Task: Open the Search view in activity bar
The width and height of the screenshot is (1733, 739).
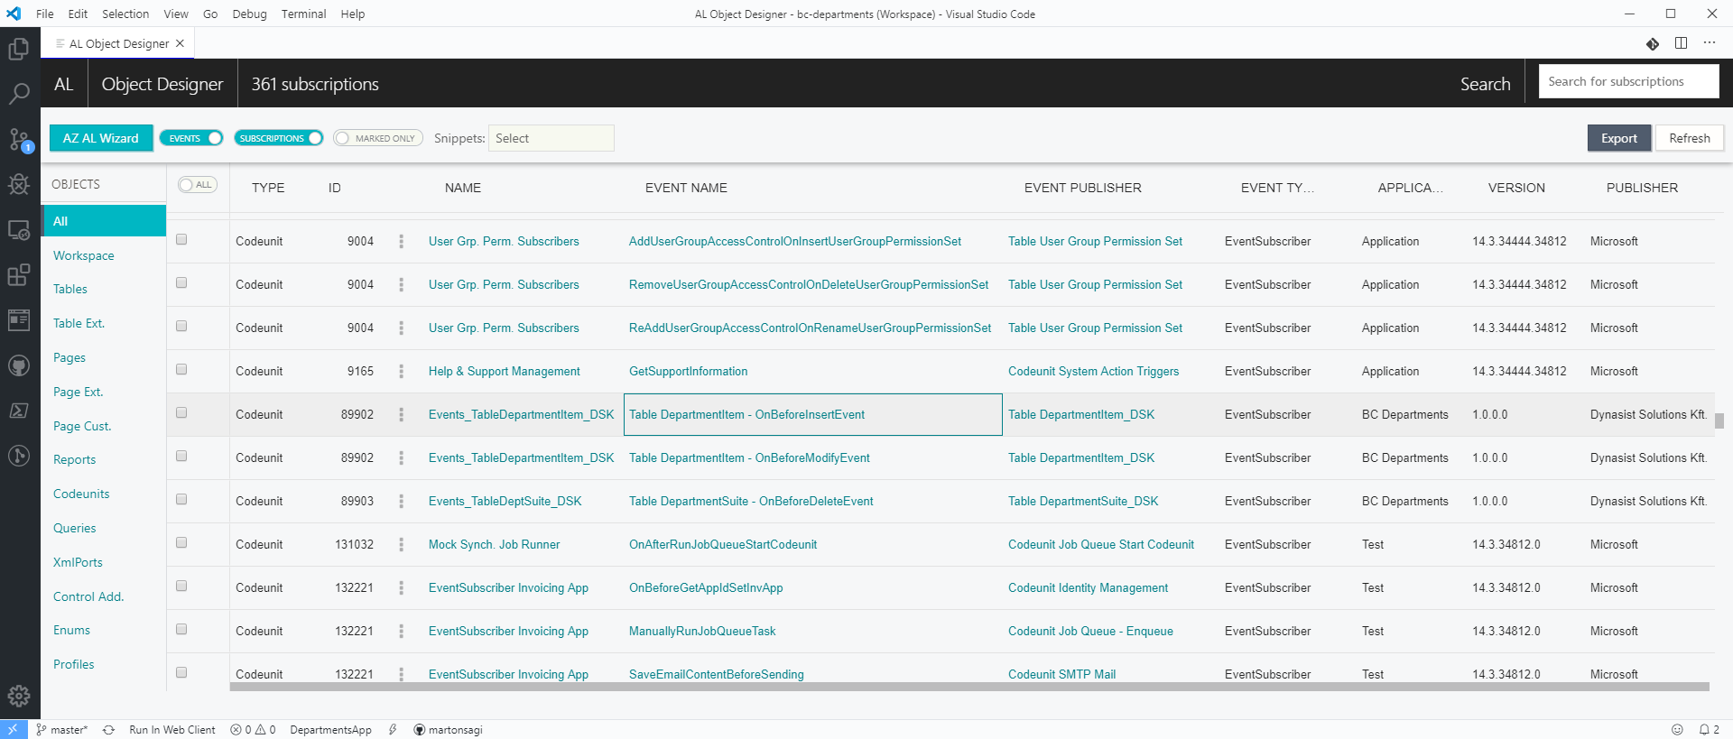Action: [x=19, y=94]
